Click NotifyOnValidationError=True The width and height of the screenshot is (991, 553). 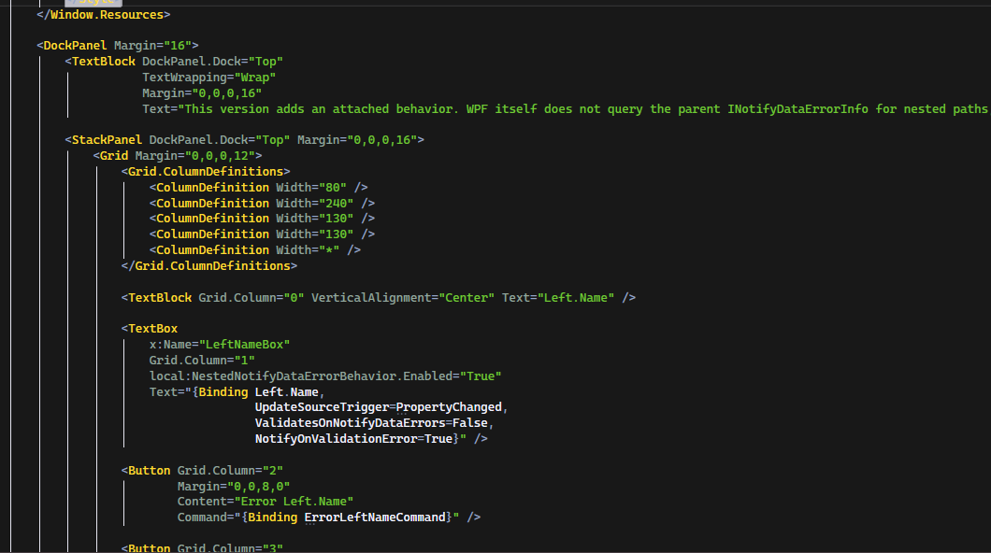click(353, 438)
